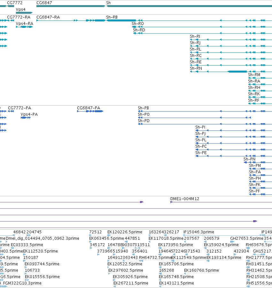This screenshot has height=288, width=272.
Task: Select transcript Sh-RM
Action: [254, 75]
